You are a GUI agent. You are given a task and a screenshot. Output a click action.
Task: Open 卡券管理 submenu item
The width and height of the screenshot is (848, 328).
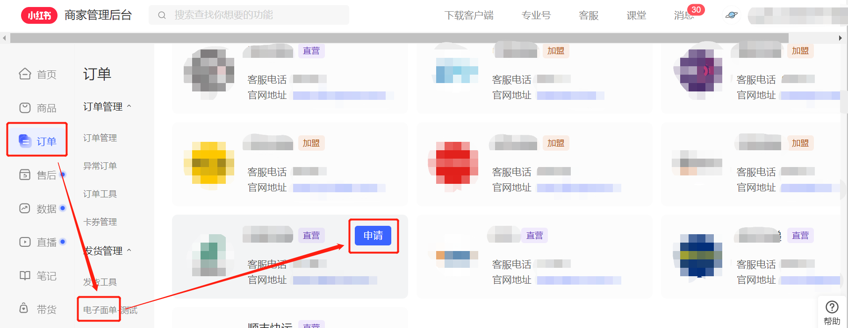pyautogui.click(x=100, y=222)
